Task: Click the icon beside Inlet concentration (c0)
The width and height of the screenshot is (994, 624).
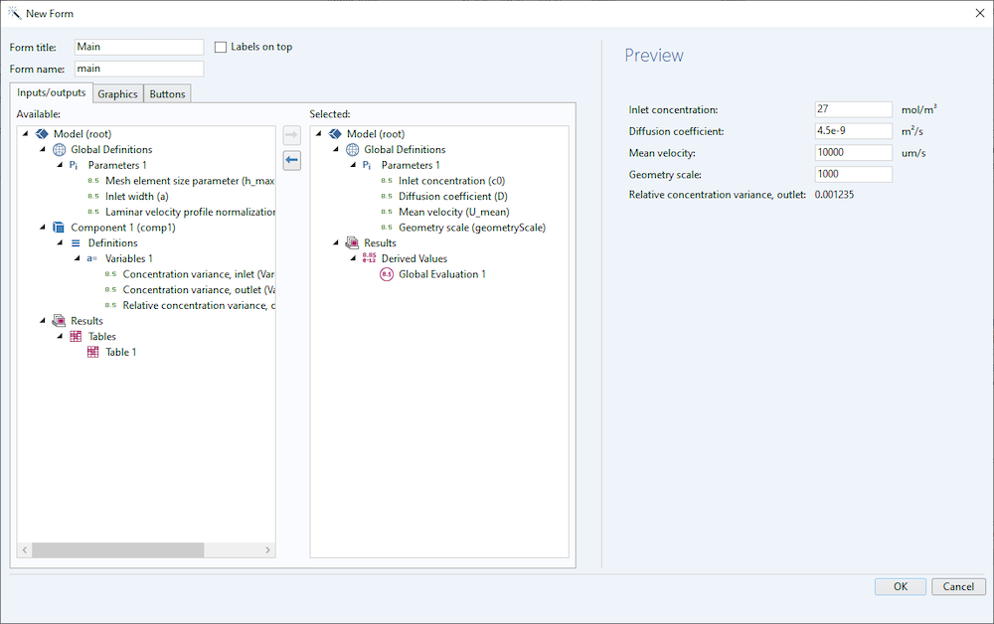Action: click(387, 181)
